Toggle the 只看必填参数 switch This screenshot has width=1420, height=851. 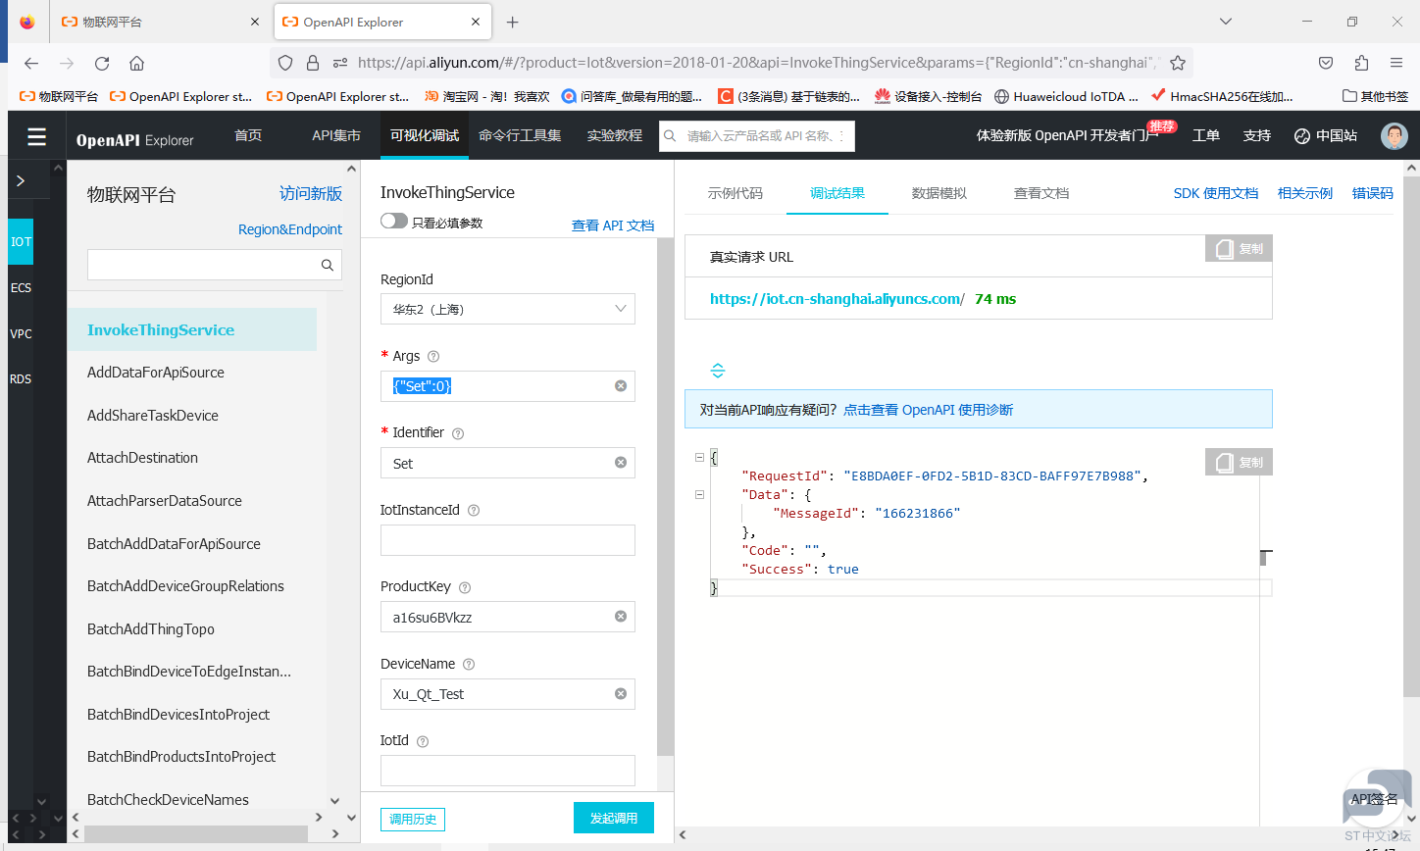[x=394, y=222]
